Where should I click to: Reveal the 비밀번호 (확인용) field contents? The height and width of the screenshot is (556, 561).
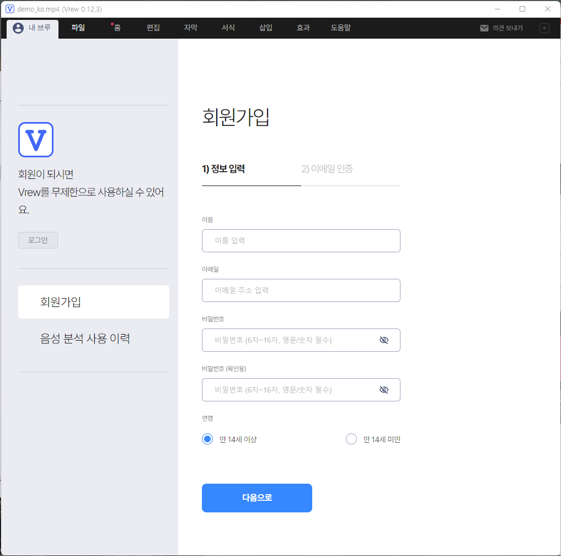click(383, 389)
